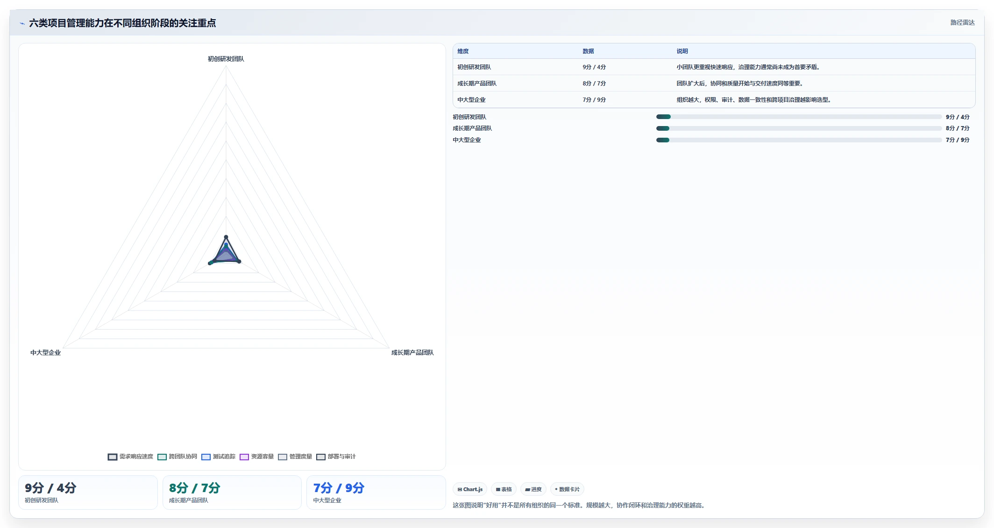994x528 pixels.
Task: Click the 中大型企业 table row cell
Action: point(471,100)
